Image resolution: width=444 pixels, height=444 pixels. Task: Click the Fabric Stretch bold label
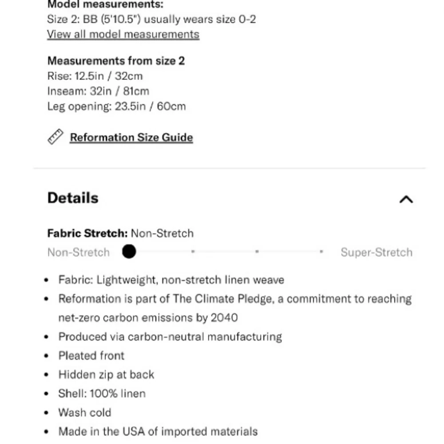[87, 234]
